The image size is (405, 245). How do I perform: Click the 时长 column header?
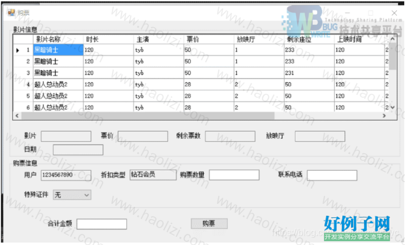tap(108, 39)
